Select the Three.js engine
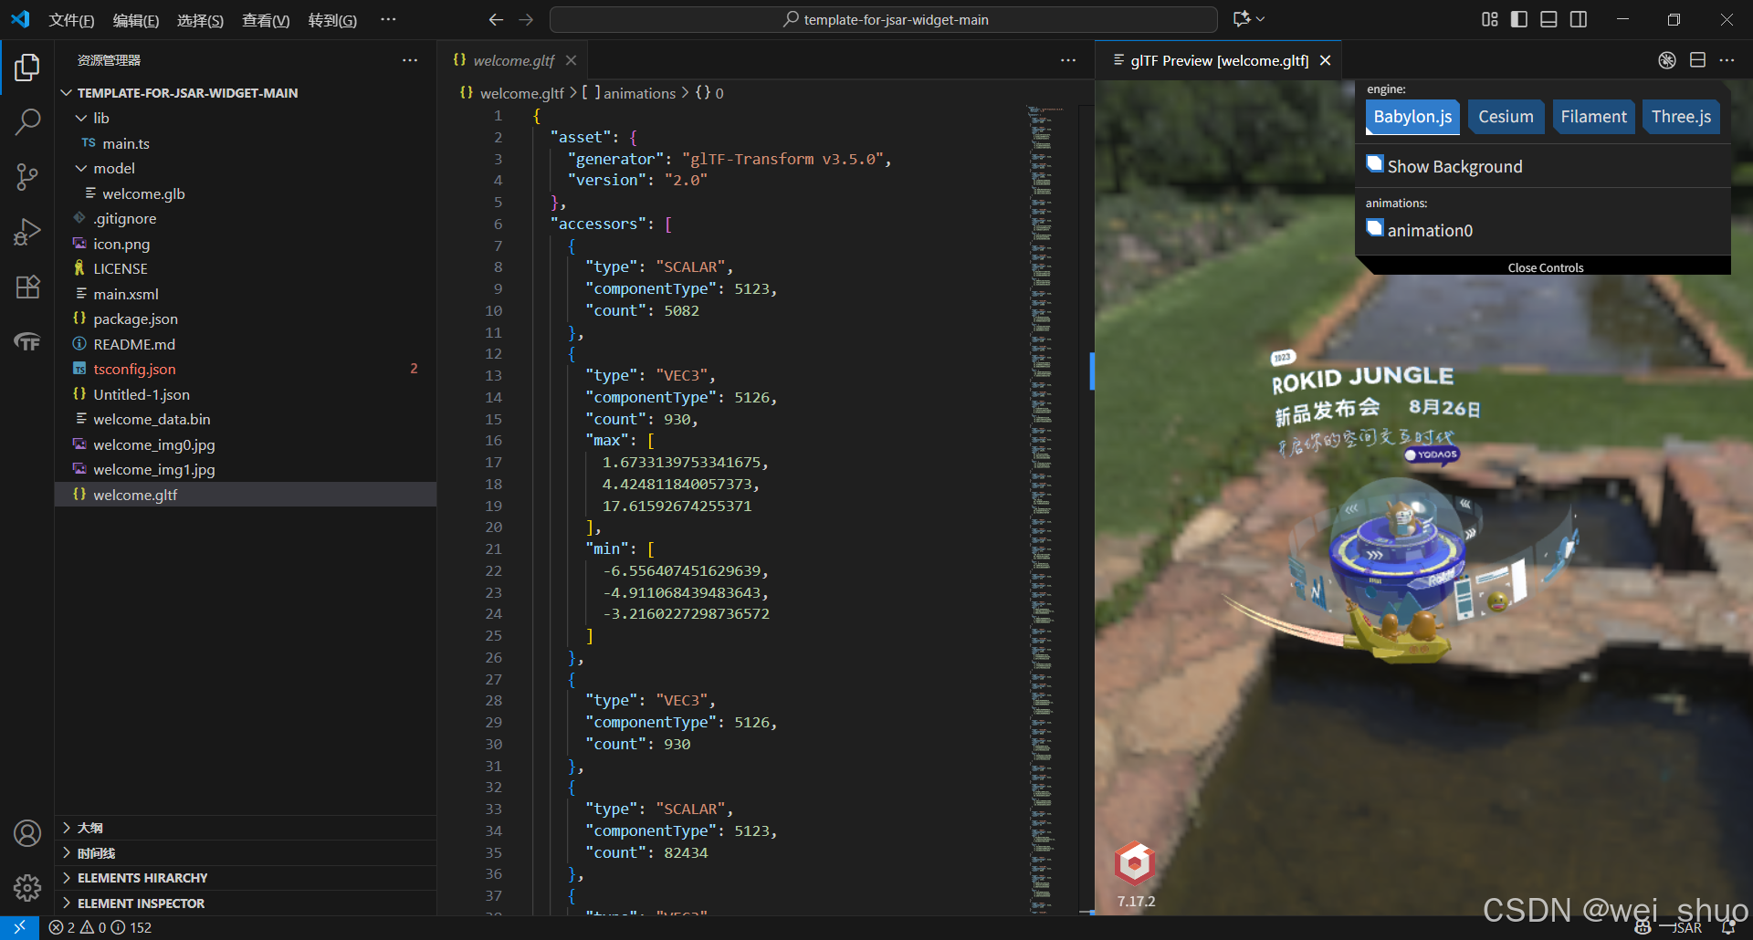This screenshot has height=940, width=1753. click(1681, 117)
